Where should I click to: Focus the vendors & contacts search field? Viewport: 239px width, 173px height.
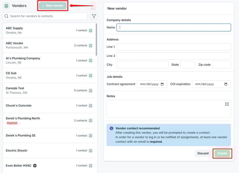click(x=45, y=16)
